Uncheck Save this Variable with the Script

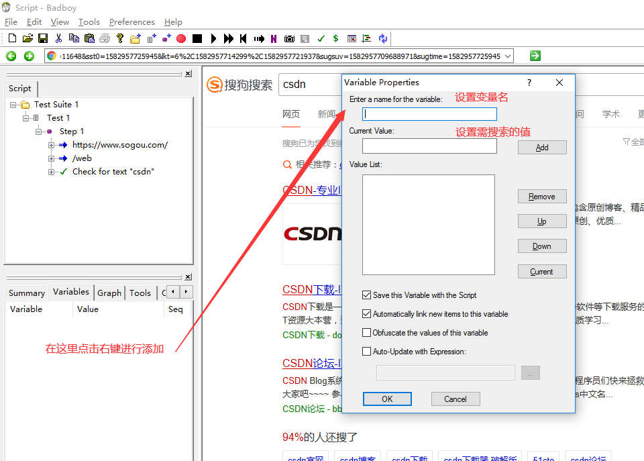[x=366, y=295]
